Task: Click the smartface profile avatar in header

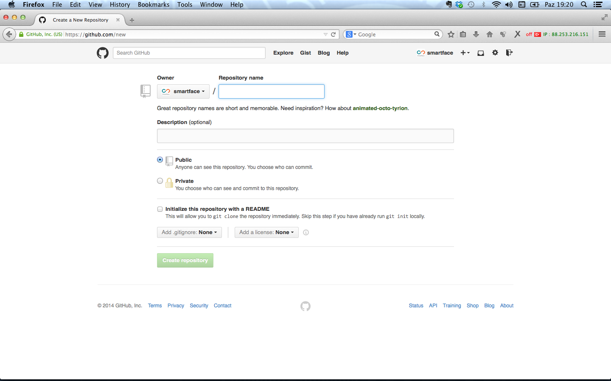Action: (x=421, y=53)
